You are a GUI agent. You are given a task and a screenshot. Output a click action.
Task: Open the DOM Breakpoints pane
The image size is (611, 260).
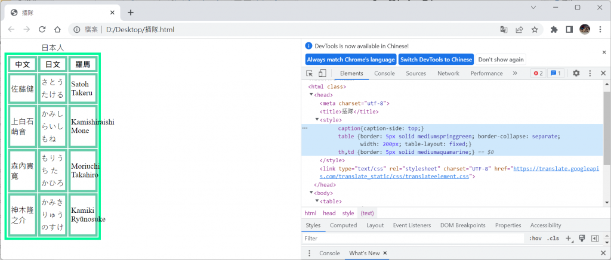click(x=463, y=225)
